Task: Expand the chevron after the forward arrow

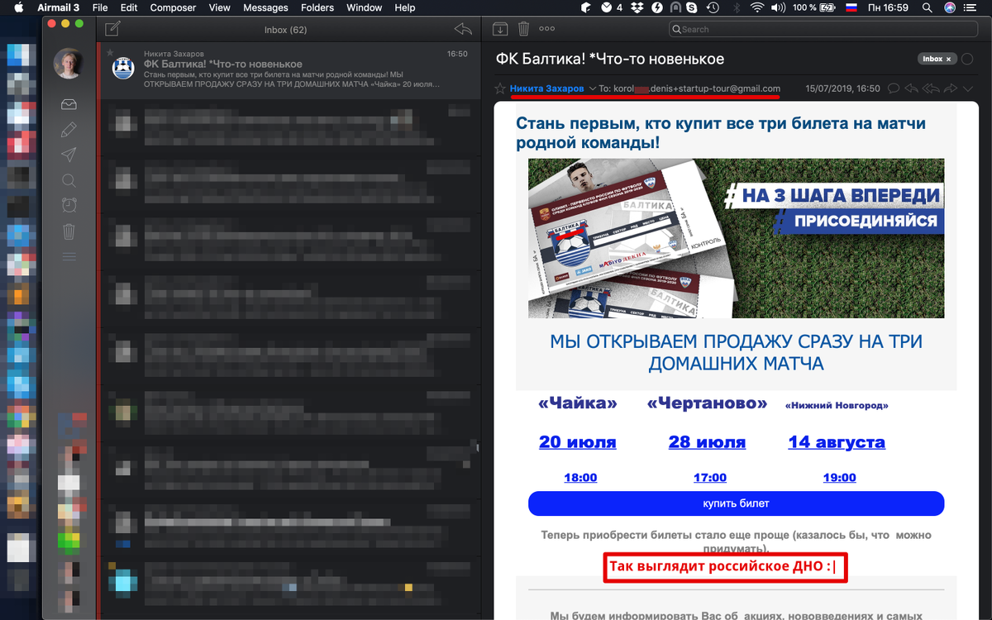Action: (x=968, y=88)
